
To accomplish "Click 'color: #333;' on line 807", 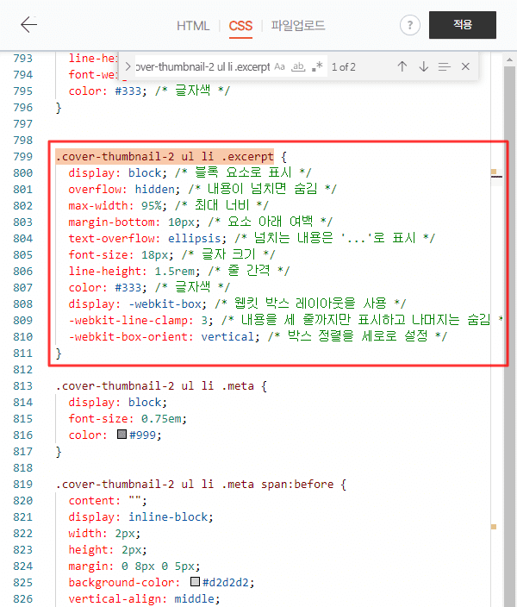I will click(x=108, y=288).
